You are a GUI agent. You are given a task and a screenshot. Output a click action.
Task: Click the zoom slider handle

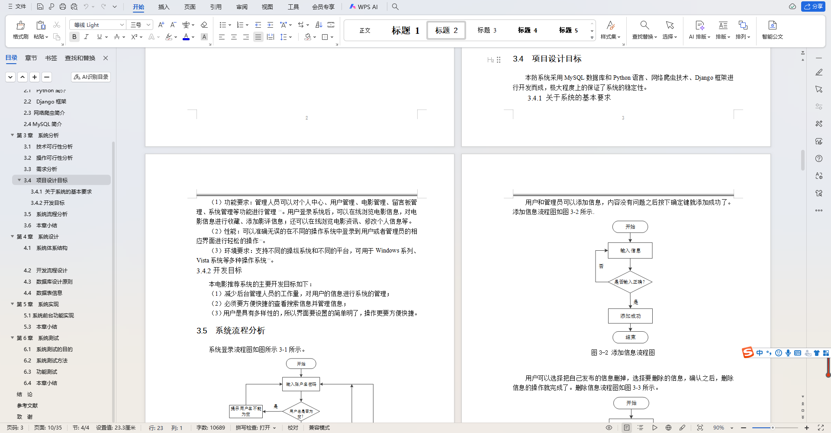pos(773,428)
